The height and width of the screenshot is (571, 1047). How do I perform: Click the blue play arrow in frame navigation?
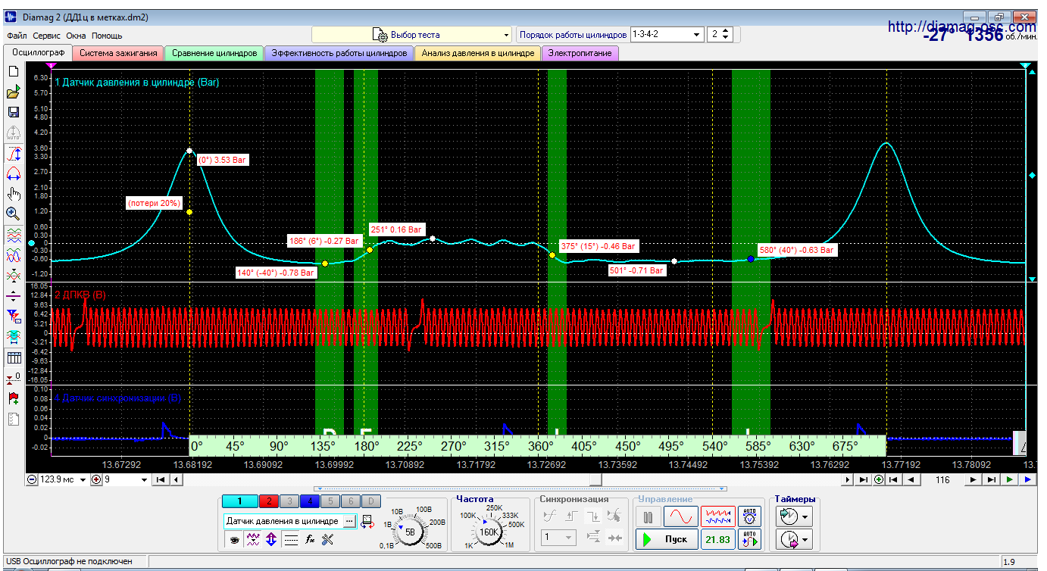(x=1028, y=479)
